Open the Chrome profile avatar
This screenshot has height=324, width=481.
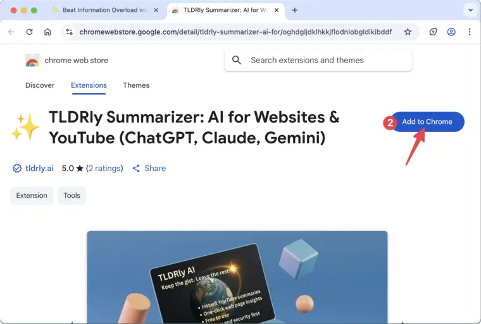point(451,32)
